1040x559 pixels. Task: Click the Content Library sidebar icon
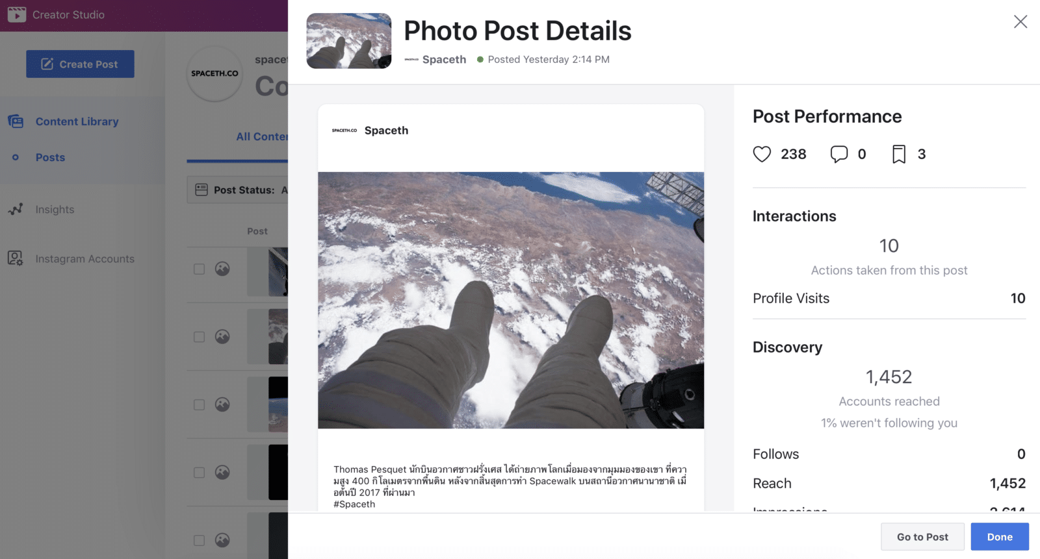(16, 121)
